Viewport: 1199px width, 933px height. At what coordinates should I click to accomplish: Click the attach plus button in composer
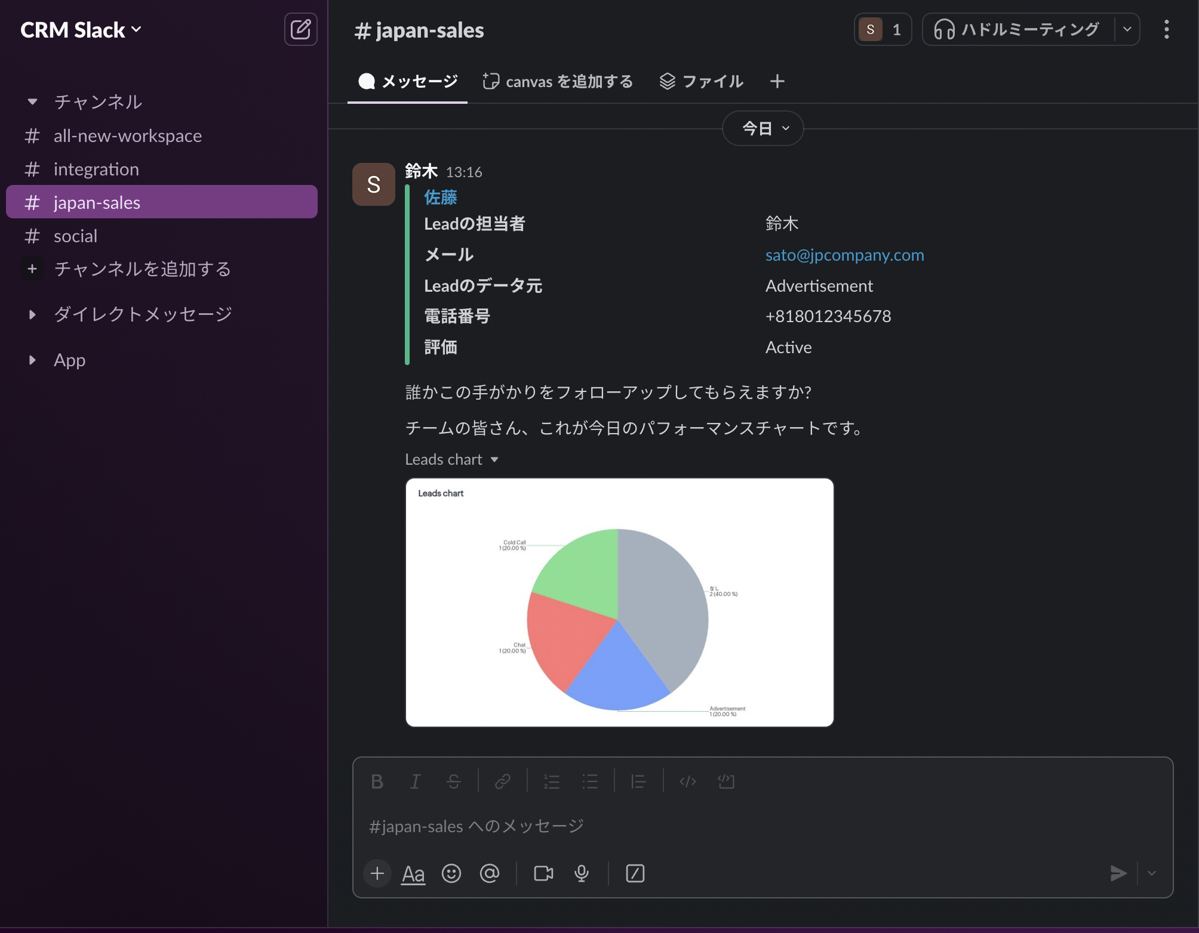click(x=377, y=873)
